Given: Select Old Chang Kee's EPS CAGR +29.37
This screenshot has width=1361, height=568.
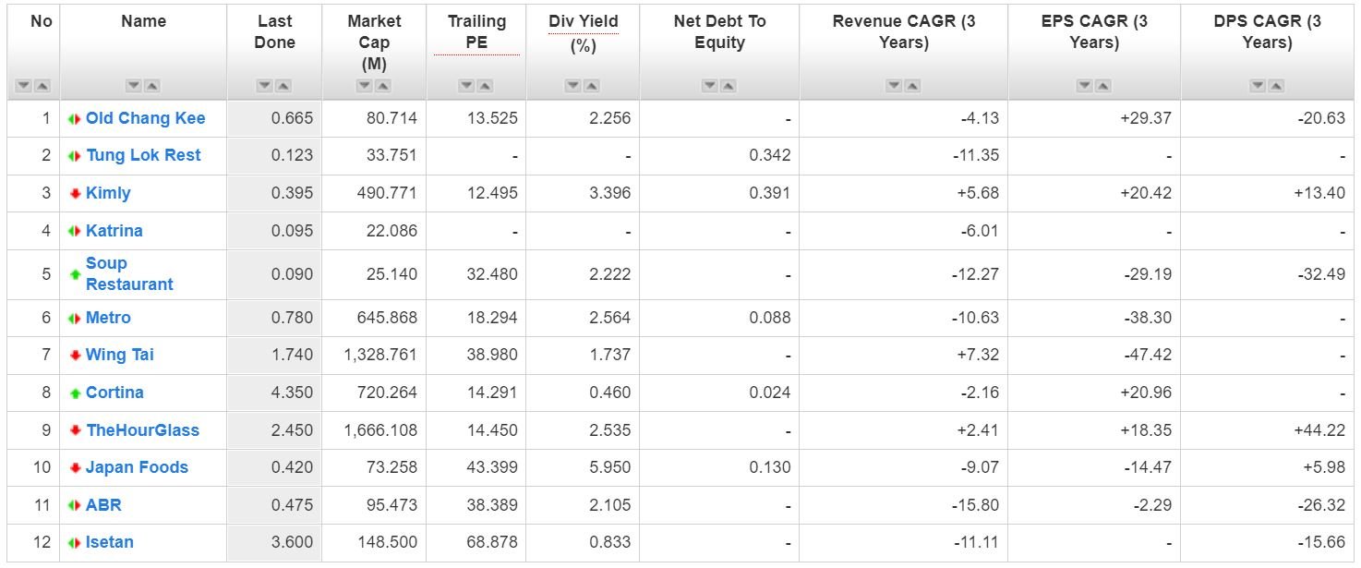Looking at the screenshot, I should pyautogui.click(x=1146, y=118).
